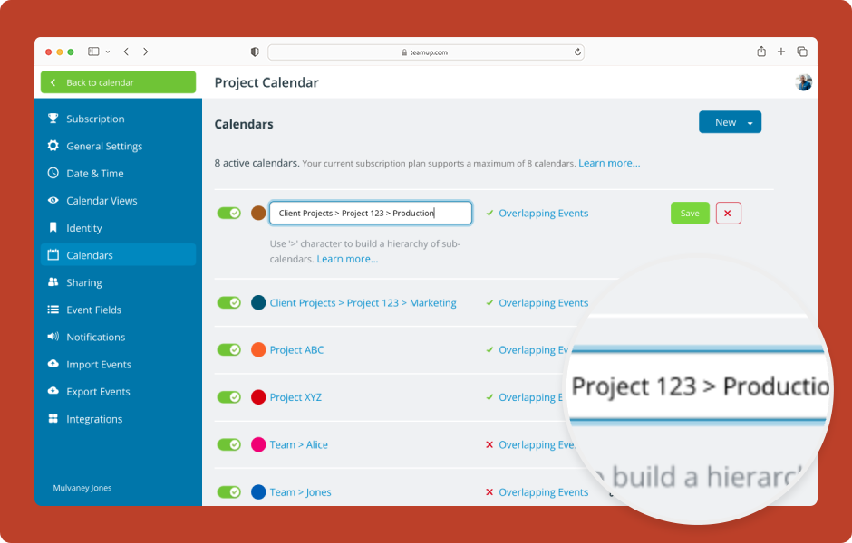Click the sidebar view options chevron

[108, 52]
